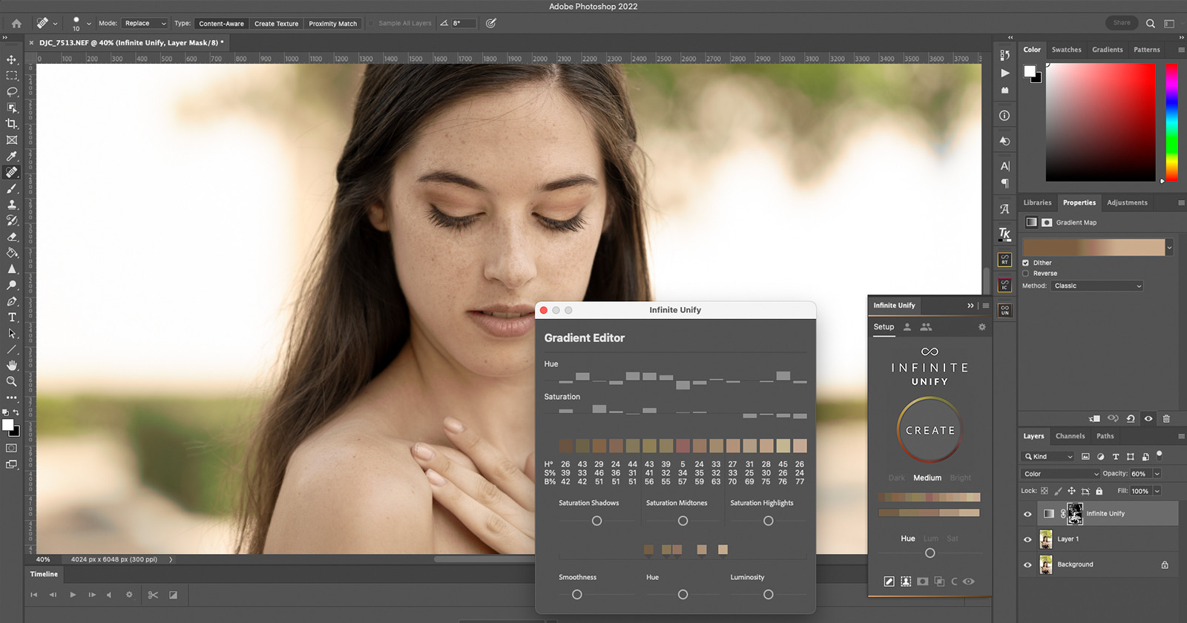The width and height of the screenshot is (1187, 623).
Task: Choose the Dark tone option
Action: tap(896, 478)
